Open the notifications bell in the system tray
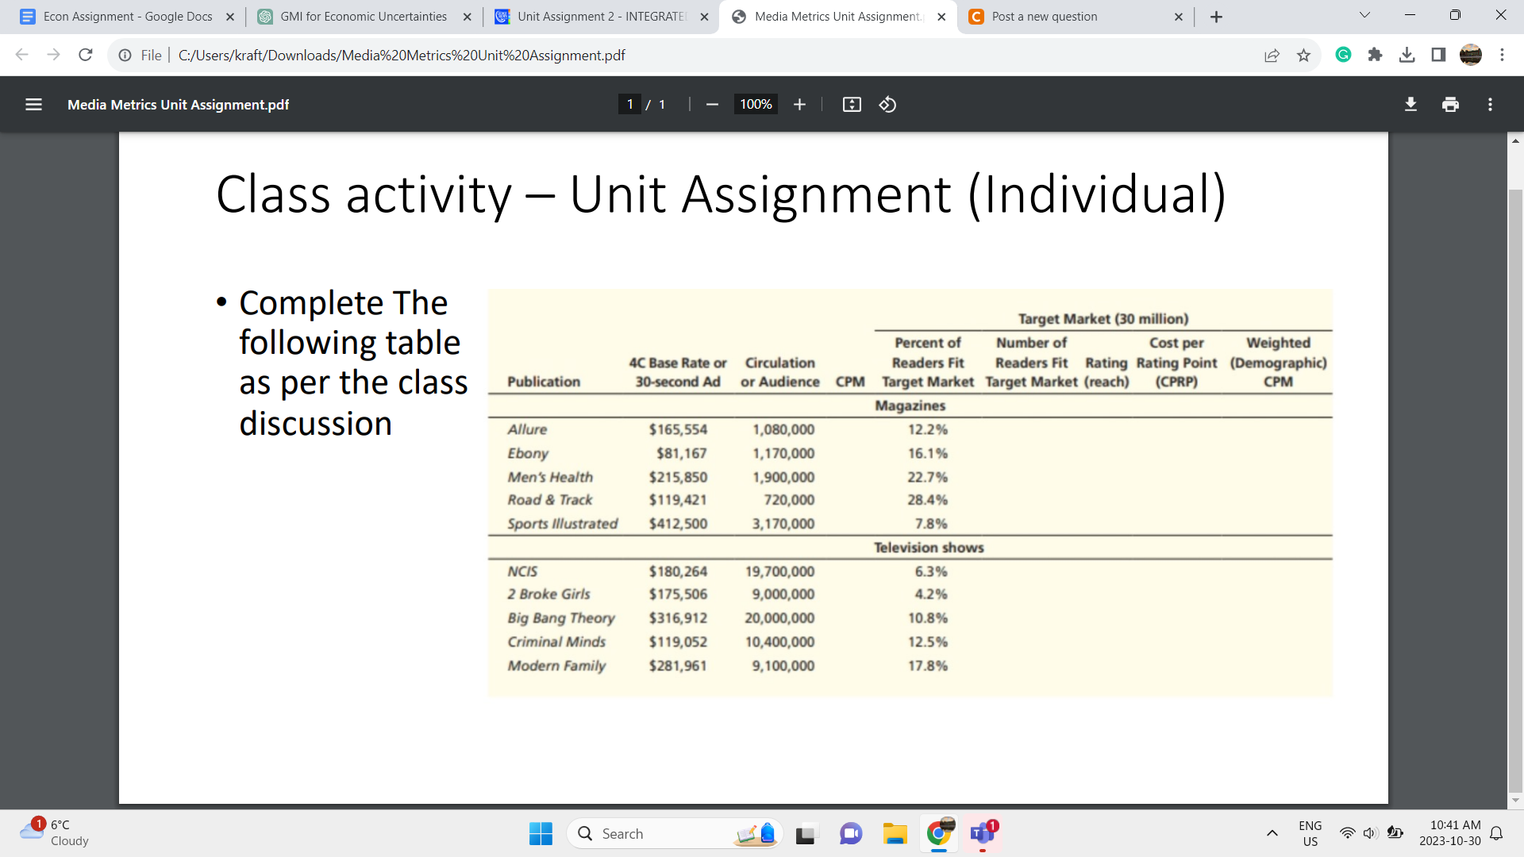Viewport: 1524px width, 857px height. point(1497,832)
